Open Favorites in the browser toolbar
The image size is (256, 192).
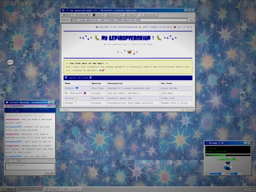148,15
